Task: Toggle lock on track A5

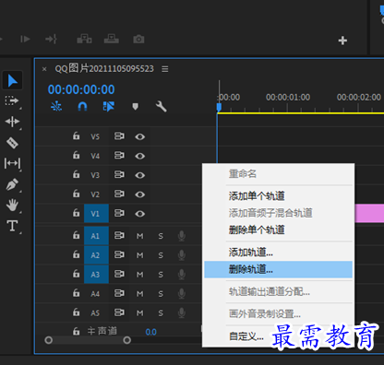Action: 76,312
